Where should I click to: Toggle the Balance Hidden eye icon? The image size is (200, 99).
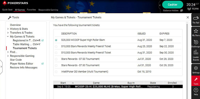point(181,10)
